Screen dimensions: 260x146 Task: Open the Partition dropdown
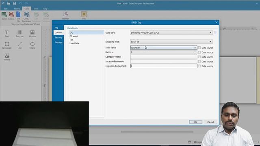point(164,52)
